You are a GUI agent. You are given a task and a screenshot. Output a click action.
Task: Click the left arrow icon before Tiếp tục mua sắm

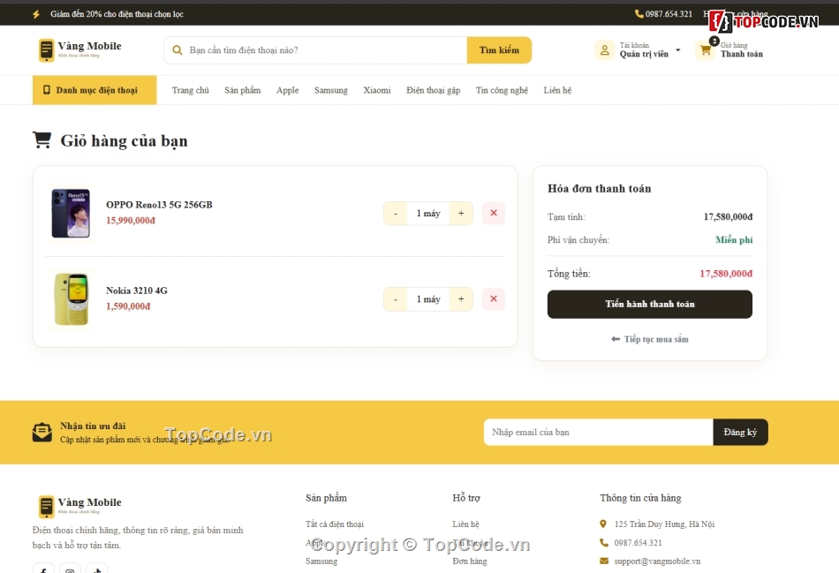[x=616, y=339]
